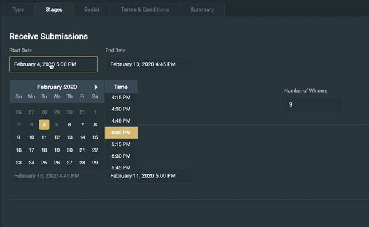Click greyed-out day 2 in calendar
This screenshot has width=369, height=227.
click(x=18, y=125)
